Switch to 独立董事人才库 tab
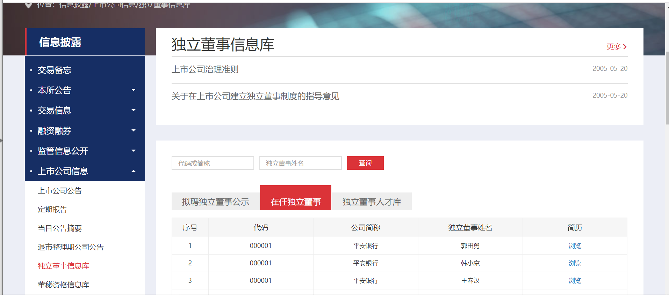 pyautogui.click(x=372, y=202)
